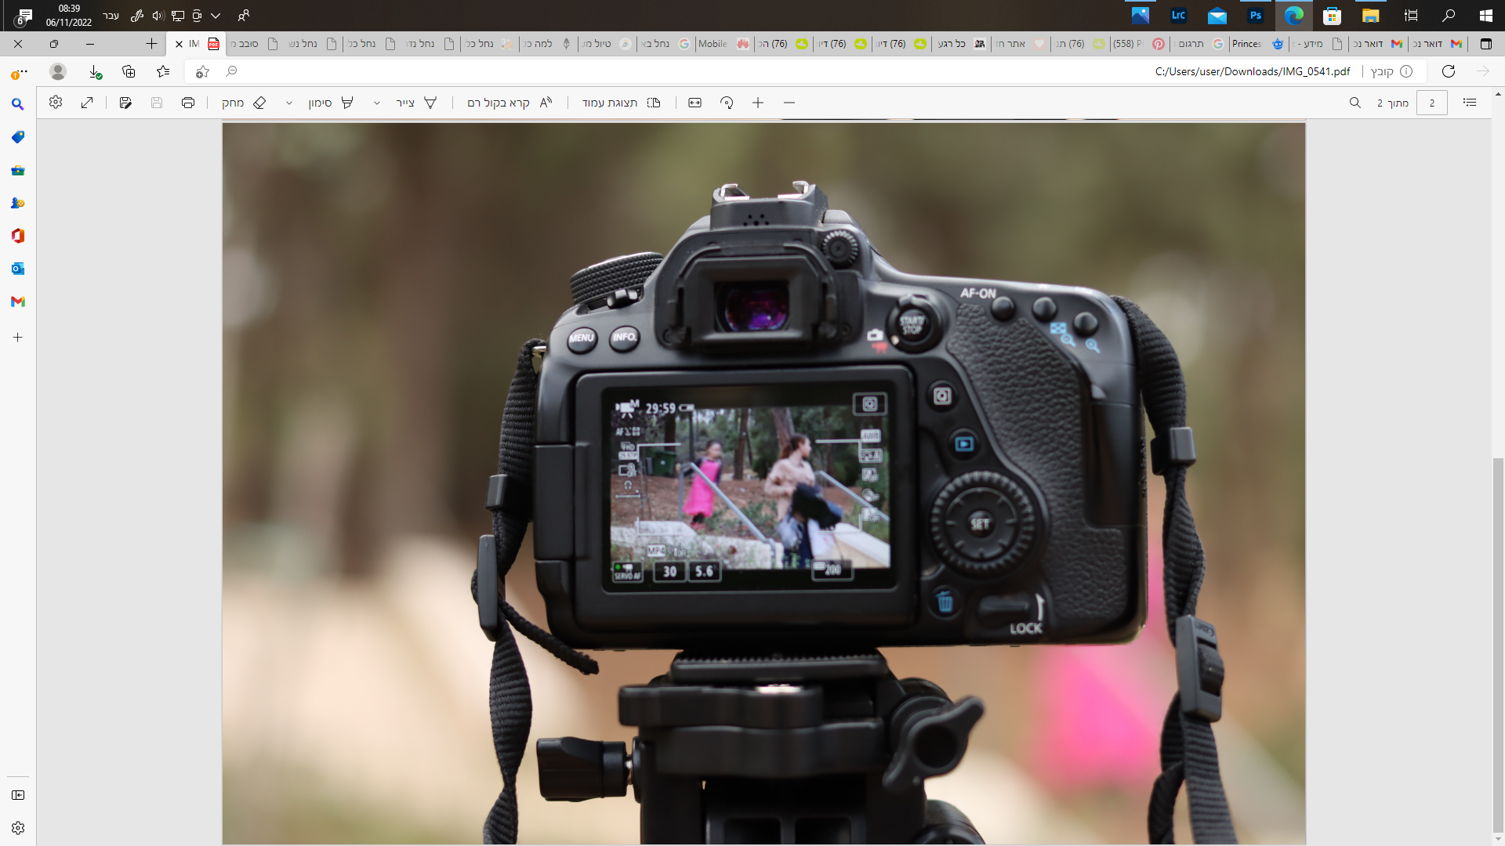Zoom in with the plus icon

(x=758, y=103)
